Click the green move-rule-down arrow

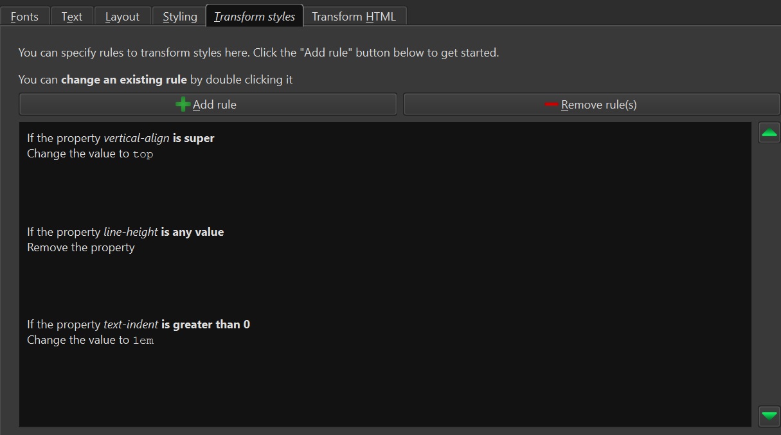click(769, 414)
